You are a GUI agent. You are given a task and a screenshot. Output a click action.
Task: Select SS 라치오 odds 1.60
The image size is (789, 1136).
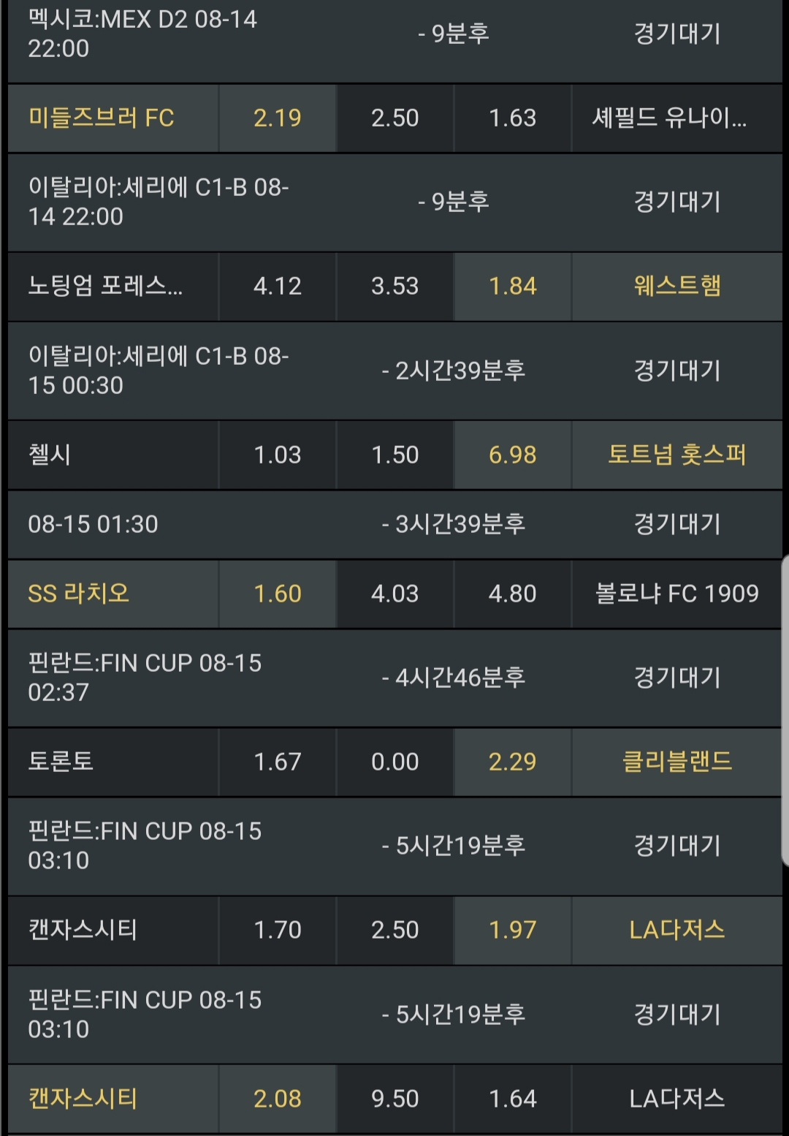click(278, 594)
